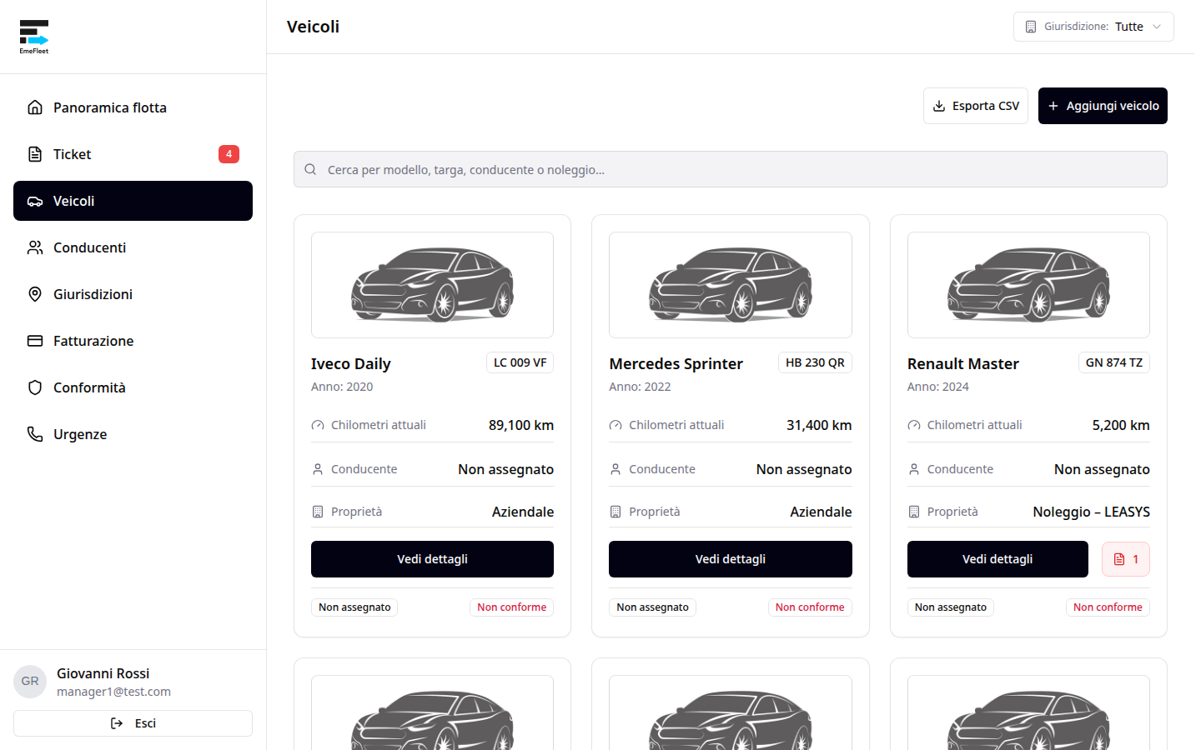Image resolution: width=1201 pixels, height=750 pixels.
Task: Focus the vehicle search field
Action: [731, 169]
